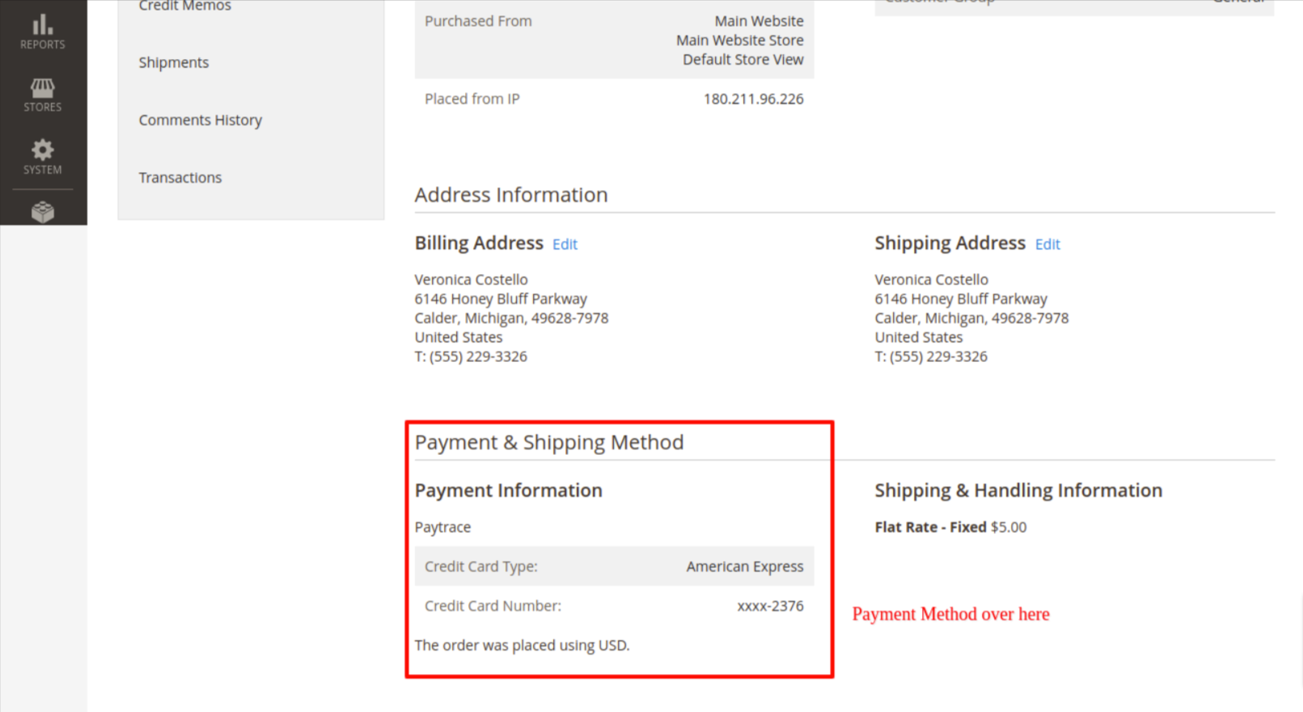Viewport: 1303px width, 712px height.
Task: Click the Payment & Shipping Method heading
Action: pyautogui.click(x=549, y=442)
